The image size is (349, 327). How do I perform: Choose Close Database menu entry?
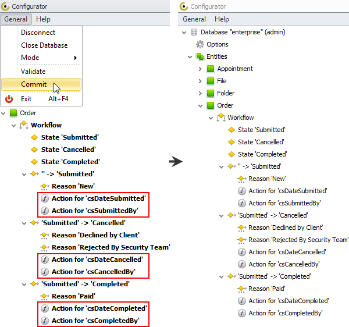point(44,45)
